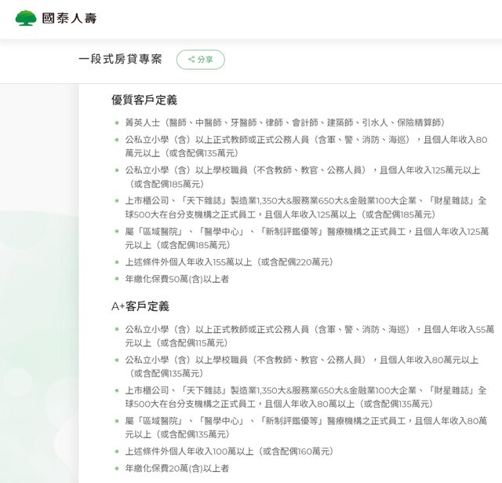The height and width of the screenshot is (483, 502).
Task: Click the 年繳化保費20萬(含)以上者 item
Action: [x=176, y=468]
